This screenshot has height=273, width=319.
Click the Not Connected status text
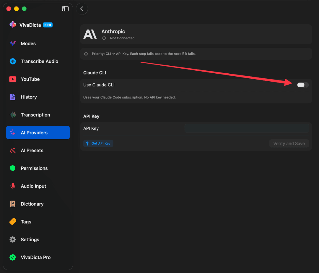click(122, 38)
